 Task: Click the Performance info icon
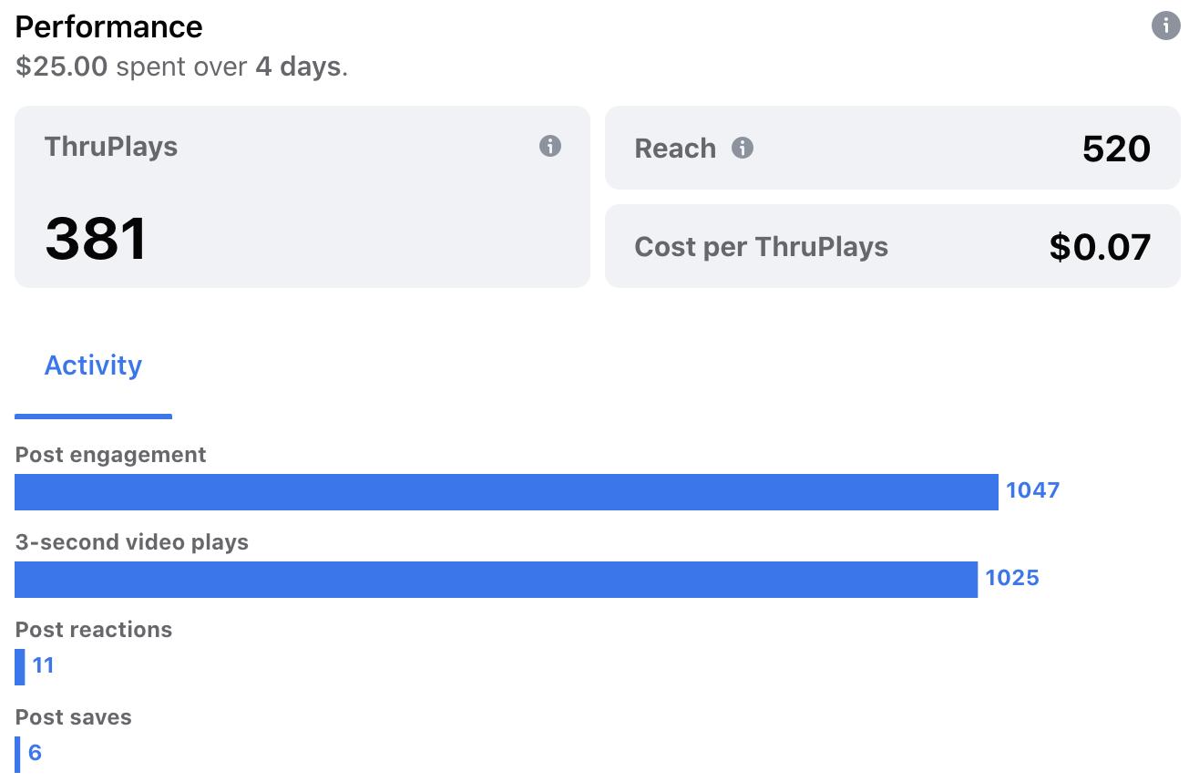[x=1165, y=26]
